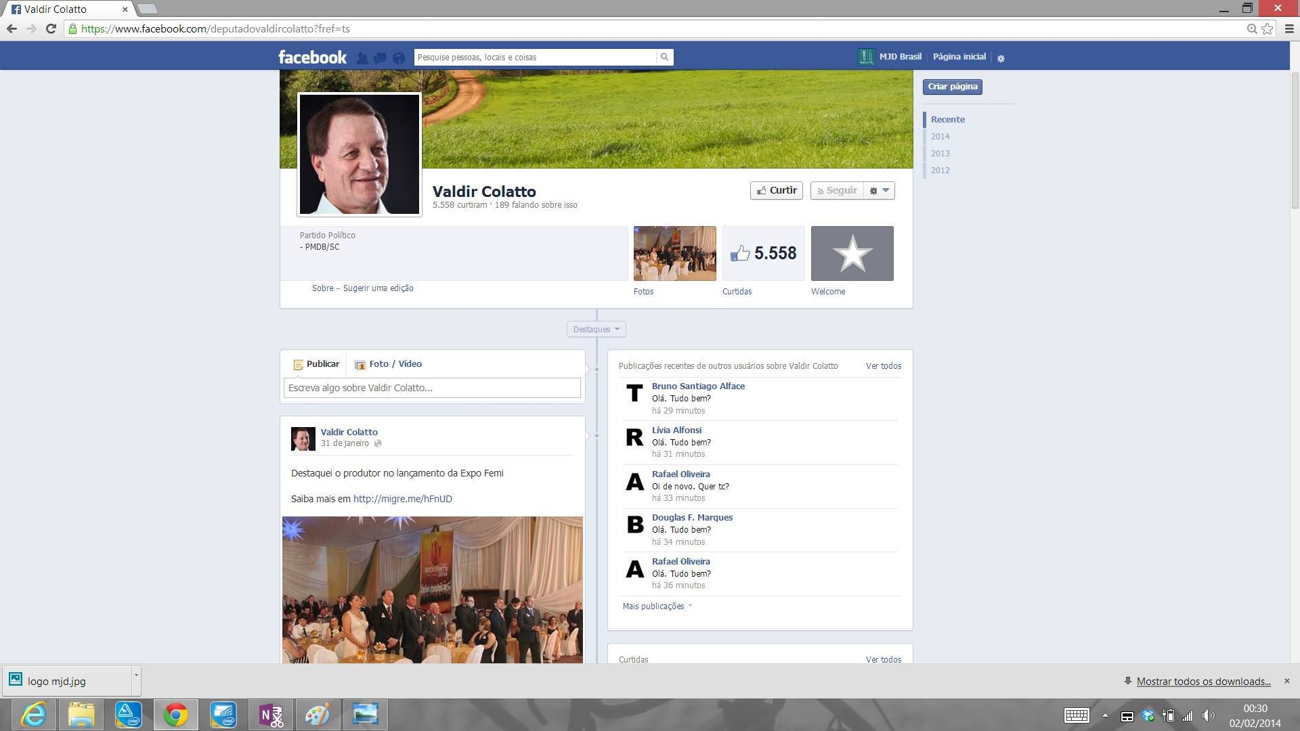The height and width of the screenshot is (731, 1300).
Task: Click the 31 de janeiro post date
Action: [x=345, y=444]
